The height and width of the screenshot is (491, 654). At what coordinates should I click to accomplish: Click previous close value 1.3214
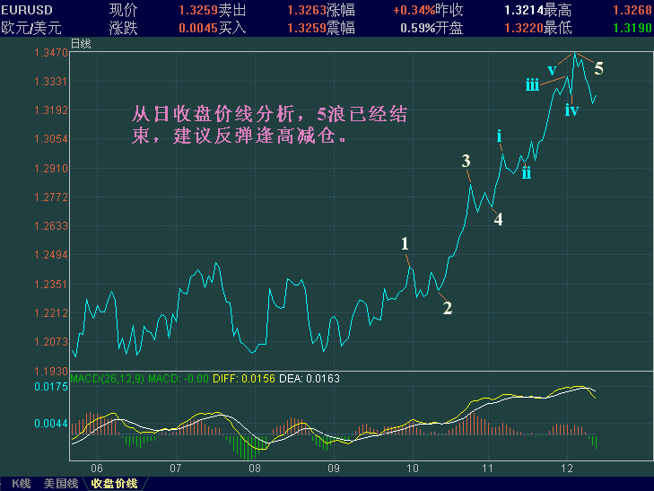pyautogui.click(x=524, y=10)
